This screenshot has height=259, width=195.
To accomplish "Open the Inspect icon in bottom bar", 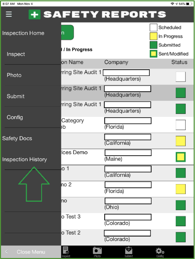I will click(x=66, y=252).
